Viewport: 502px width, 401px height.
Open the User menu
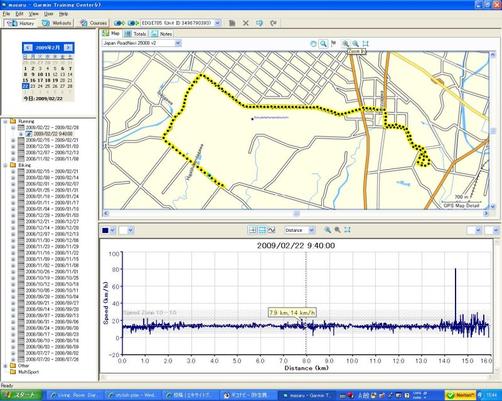[x=49, y=14]
